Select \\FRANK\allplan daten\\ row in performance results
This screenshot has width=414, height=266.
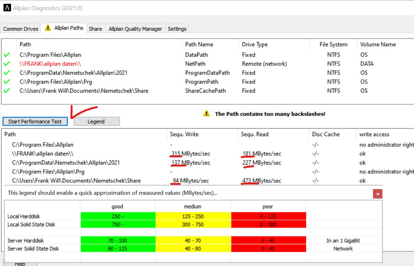(43, 154)
